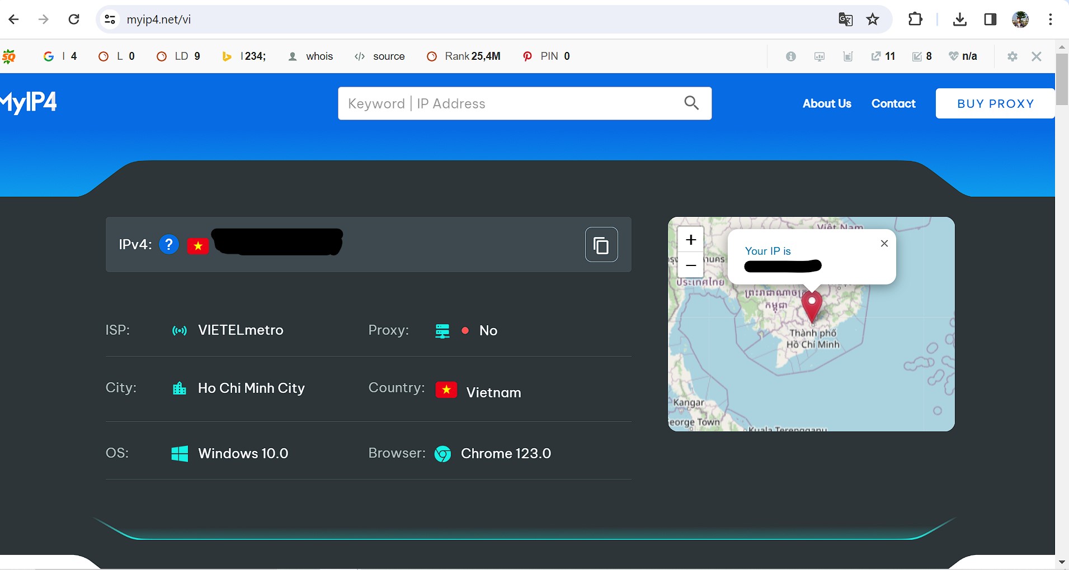Toggle the browser side panel icon
Screen dimensions: 1069x570
990,20
